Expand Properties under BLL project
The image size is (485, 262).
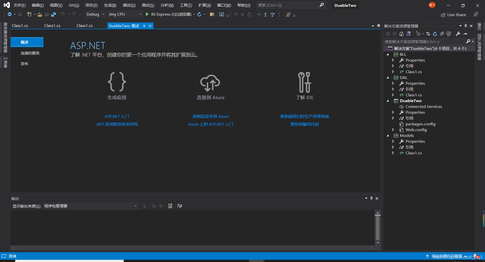point(393,60)
